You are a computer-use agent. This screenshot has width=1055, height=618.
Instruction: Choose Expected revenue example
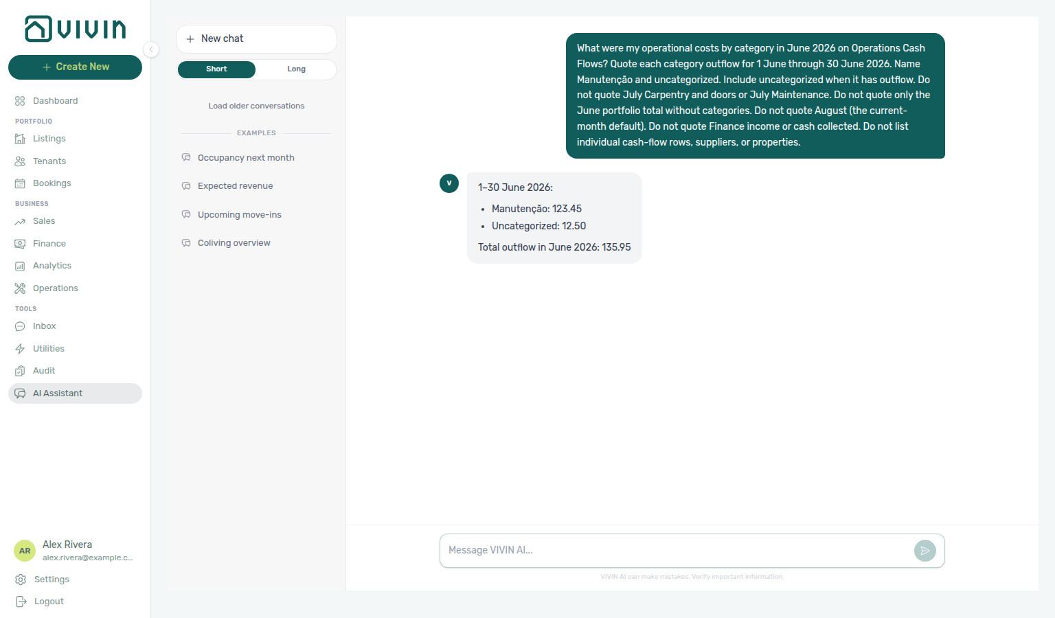[x=256, y=186]
